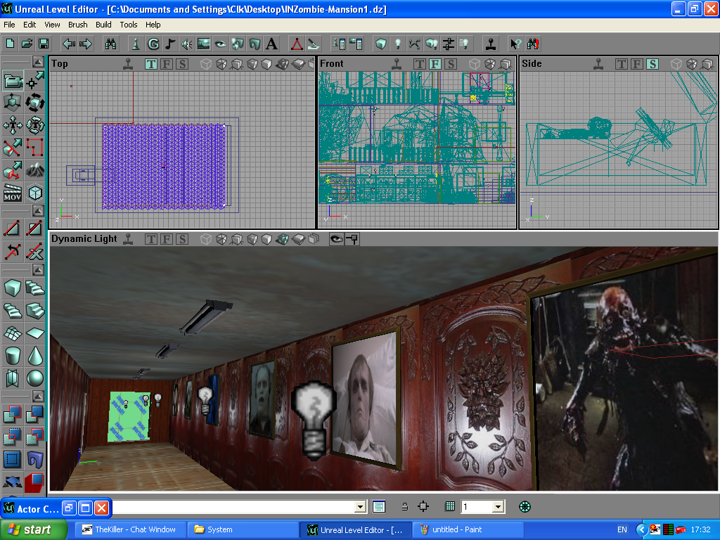Screen dimensions: 720x540
Task: Open the Brush menu
Action: 77,25
